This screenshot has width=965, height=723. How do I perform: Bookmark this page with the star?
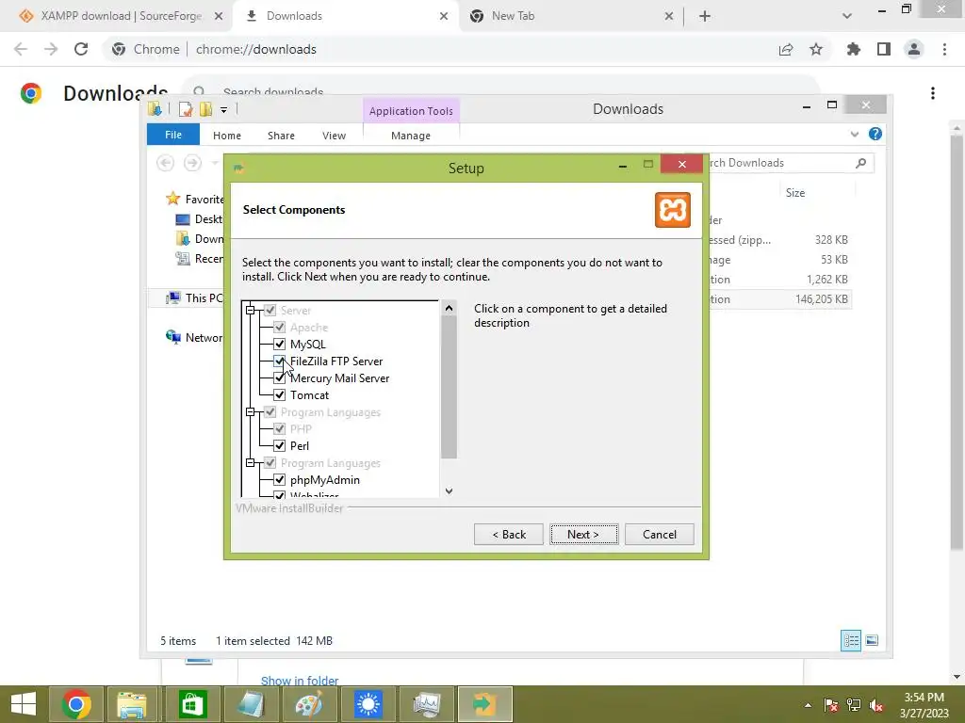coord(816,49)
